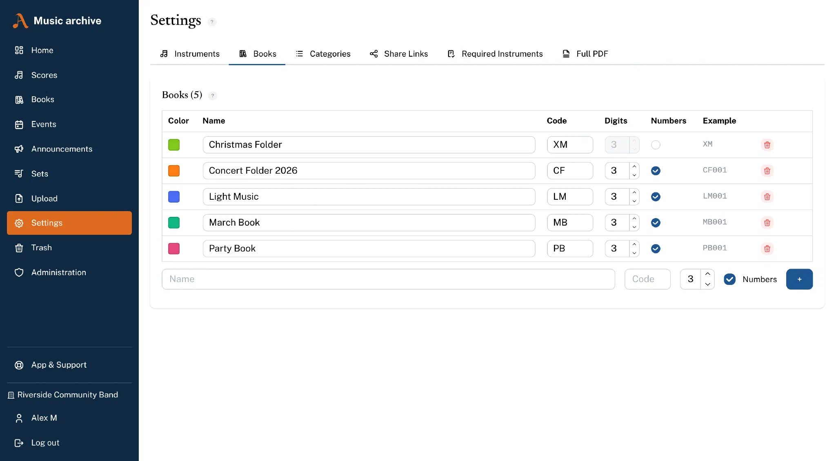Increase digits for Concert Folder 2026

[x=634, y=167]
